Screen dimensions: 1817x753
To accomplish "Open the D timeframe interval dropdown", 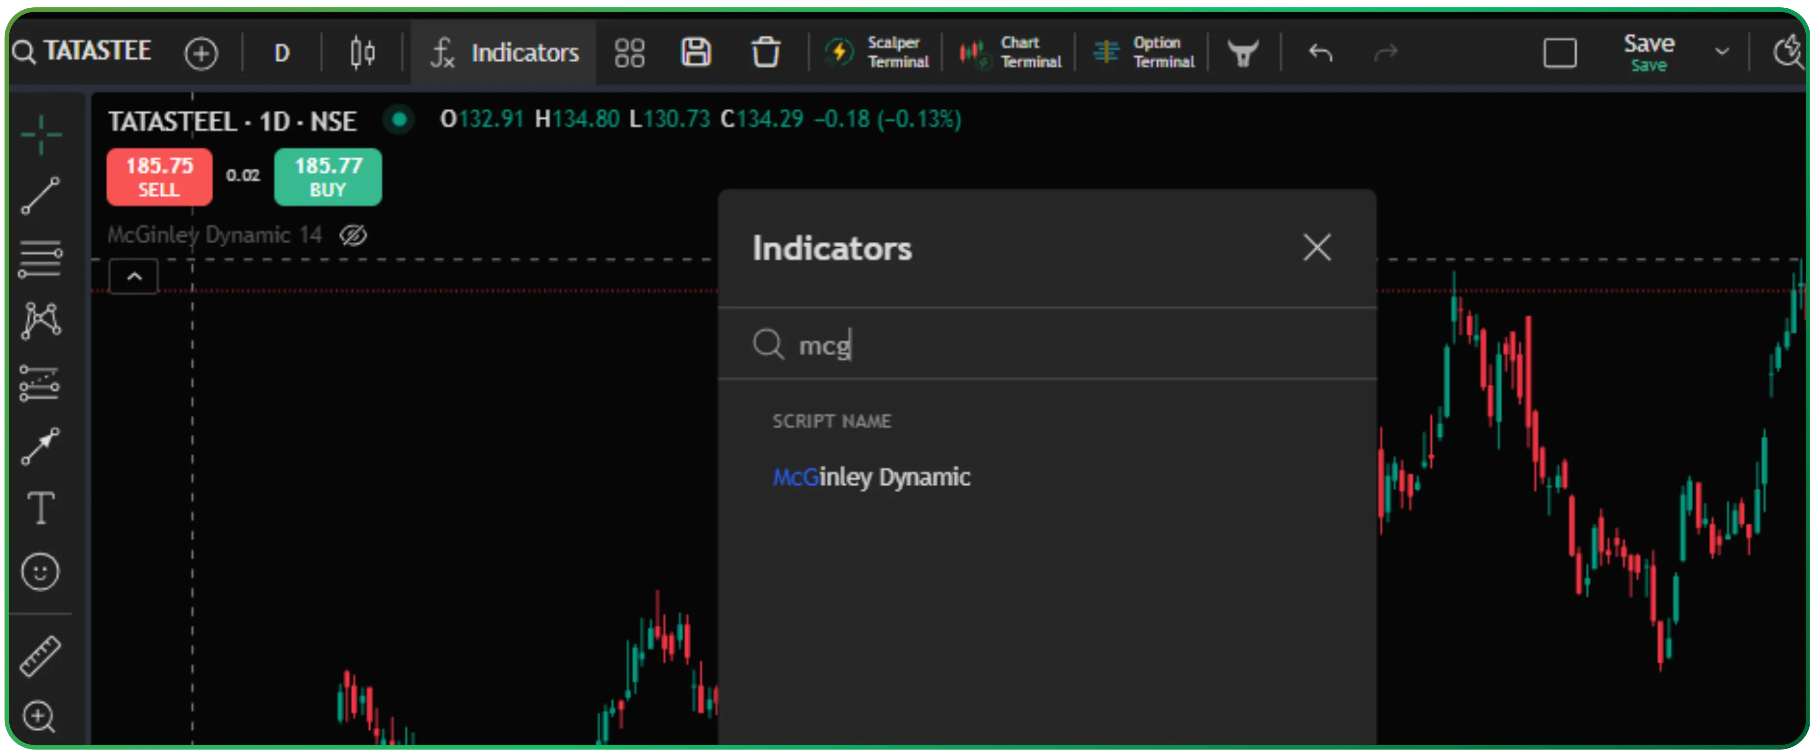I will tap(282, 53).
